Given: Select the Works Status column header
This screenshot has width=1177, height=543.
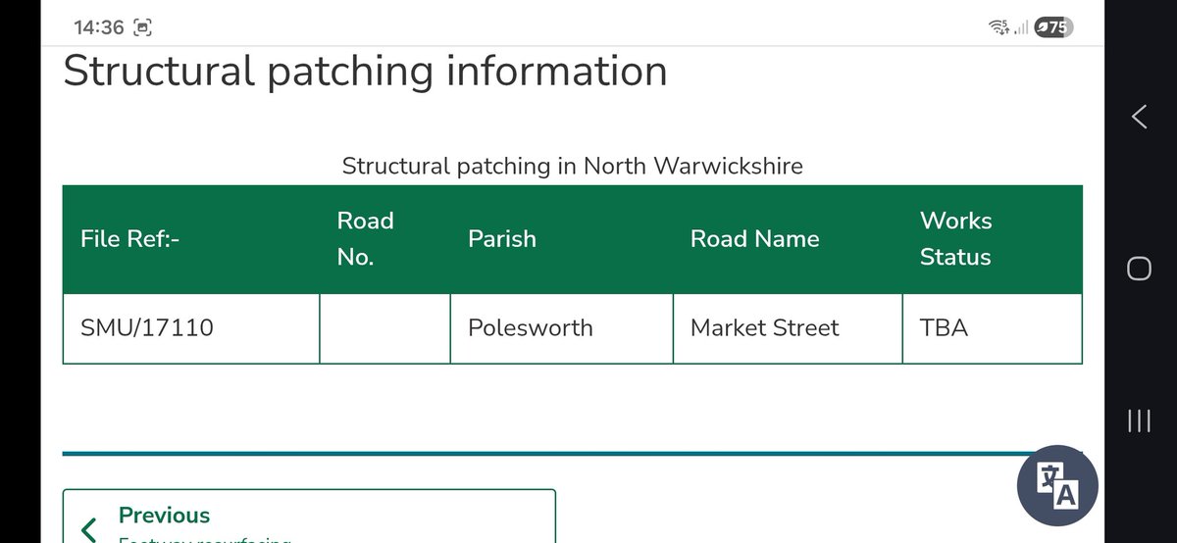Looking at the screenshot, I should click(x=992, y=239).
